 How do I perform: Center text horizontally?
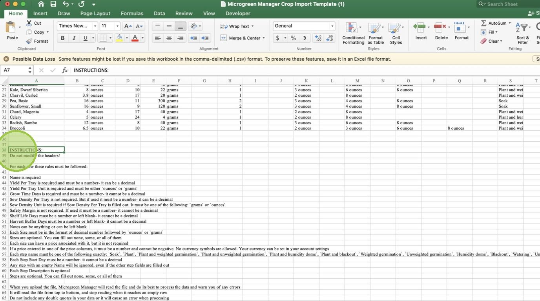point(169,38)
